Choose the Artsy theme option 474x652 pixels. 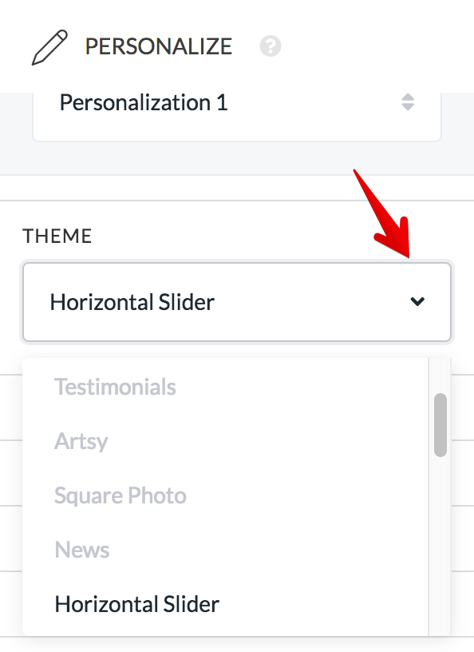pyautogui.click(x=81, y=442)
